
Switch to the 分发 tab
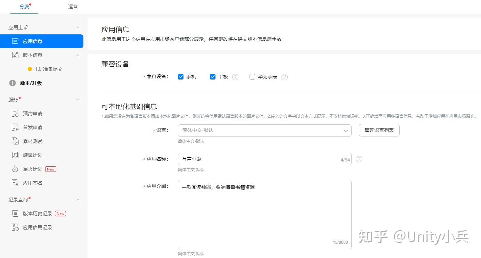pos(24,7)
